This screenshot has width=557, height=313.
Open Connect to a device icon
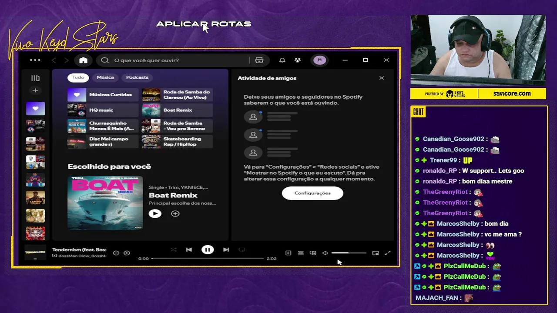(313, 253)
